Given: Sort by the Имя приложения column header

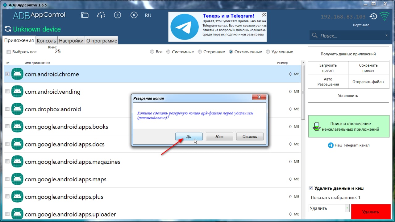Looking at the screenshot, I should pyautogui.click(x=37, y=63).
